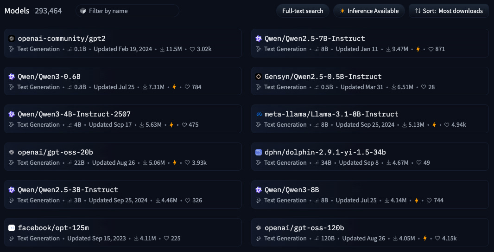Click the OpenAI logo beside gpt-oss-20b

point(12,152)
